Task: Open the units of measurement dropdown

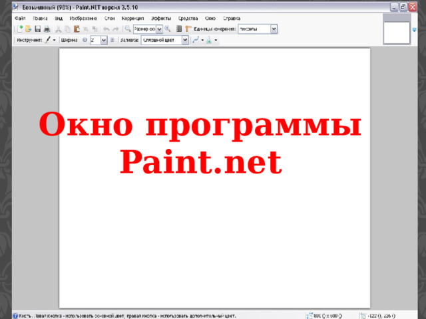Action: [274, 29]
